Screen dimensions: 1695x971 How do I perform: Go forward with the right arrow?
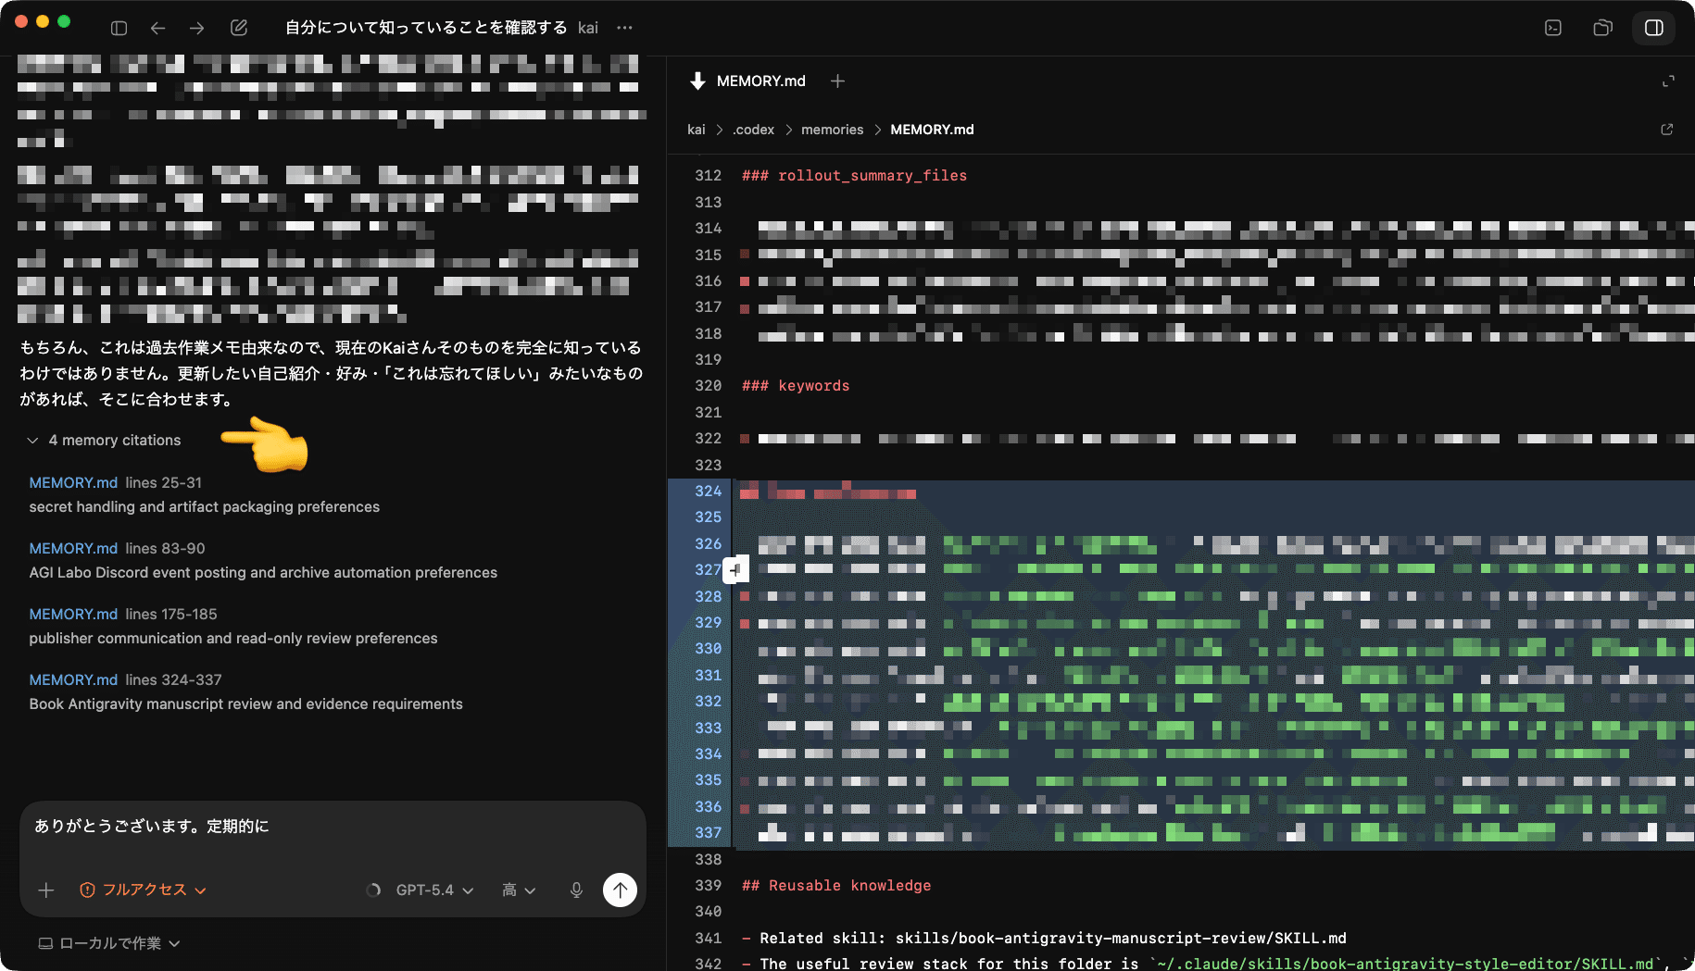(x=196, y=28)
